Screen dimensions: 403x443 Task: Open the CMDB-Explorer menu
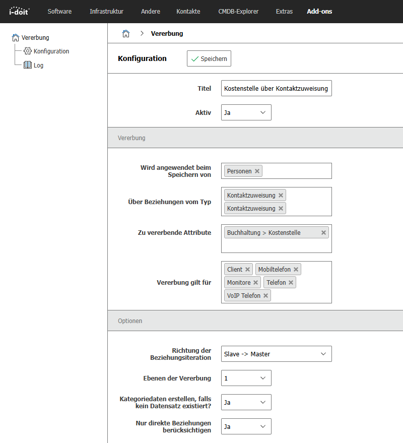[238, 11]
